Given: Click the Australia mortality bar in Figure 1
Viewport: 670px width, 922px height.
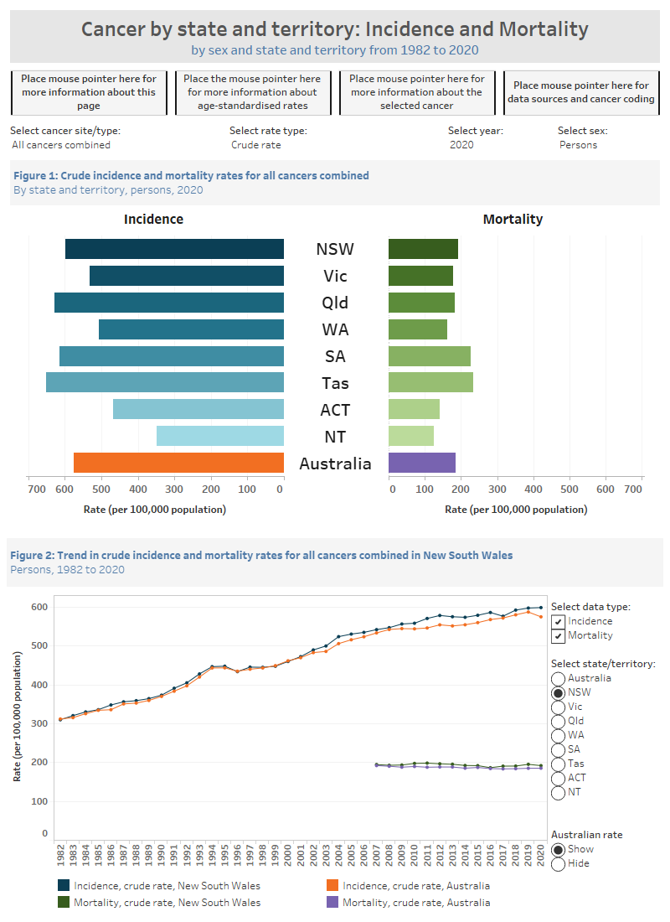Looking at the screenshot, I should coord(423,463).
